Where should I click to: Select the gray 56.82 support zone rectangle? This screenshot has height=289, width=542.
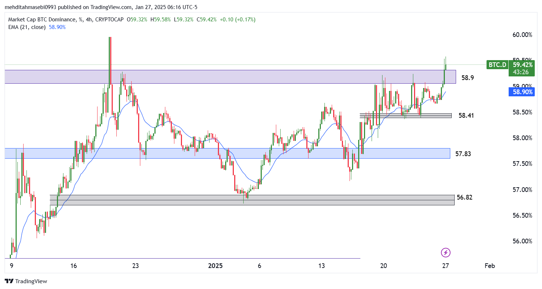point(252,200)
